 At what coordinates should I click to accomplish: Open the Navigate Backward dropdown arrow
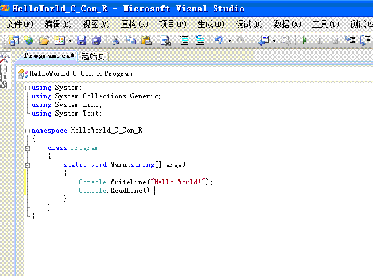pyautogui.click(x=274, y=40)
